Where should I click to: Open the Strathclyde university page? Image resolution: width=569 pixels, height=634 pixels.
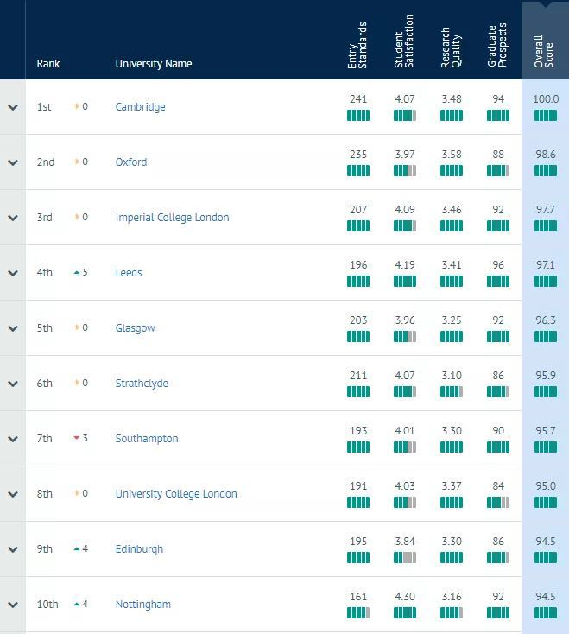pos(142,384)
